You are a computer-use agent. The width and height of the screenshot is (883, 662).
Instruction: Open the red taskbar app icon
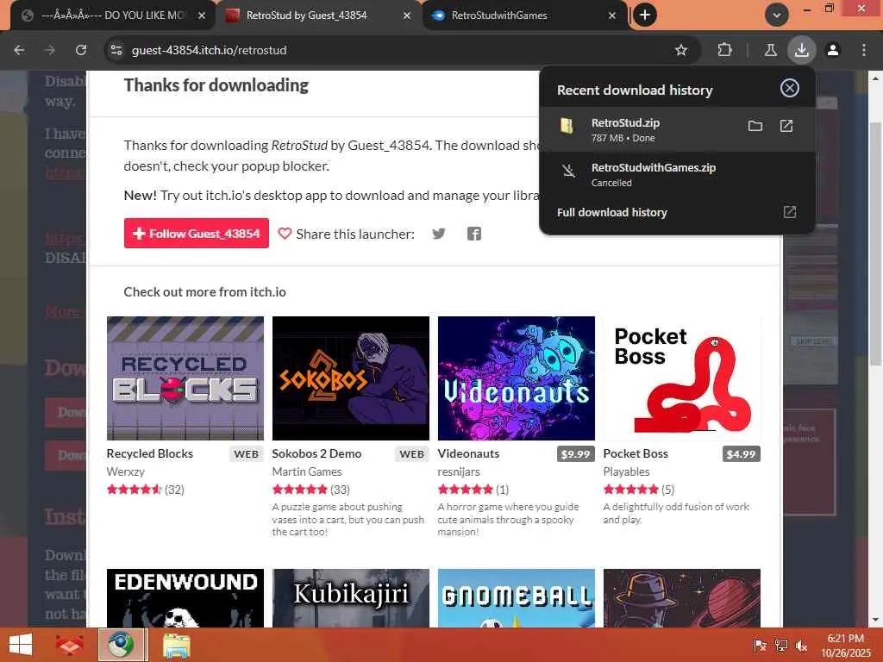(69, 645)
